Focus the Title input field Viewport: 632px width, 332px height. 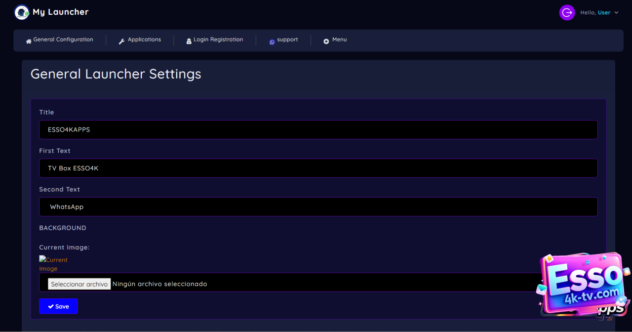[x=318, y=129]
